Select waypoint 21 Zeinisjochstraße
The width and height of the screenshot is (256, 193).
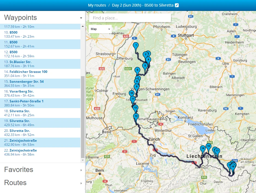click(x=40, y=142)
